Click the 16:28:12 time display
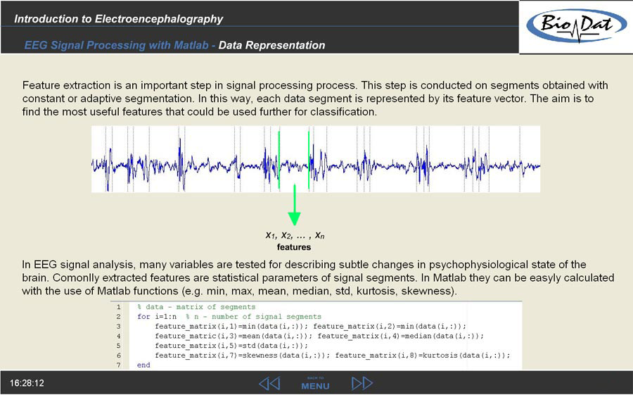 click(27, 383)
